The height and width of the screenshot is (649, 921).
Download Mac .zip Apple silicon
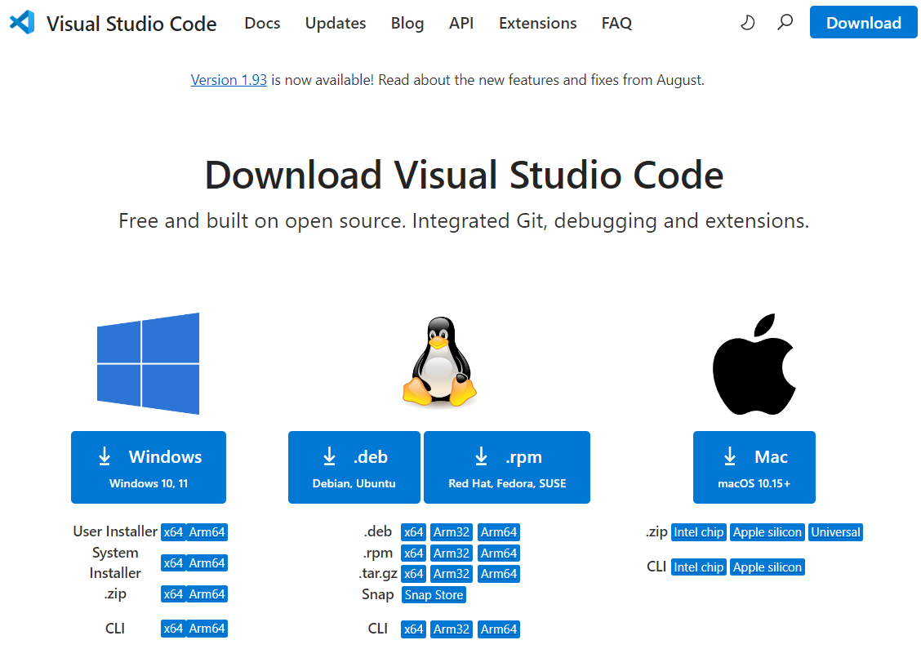767,532
